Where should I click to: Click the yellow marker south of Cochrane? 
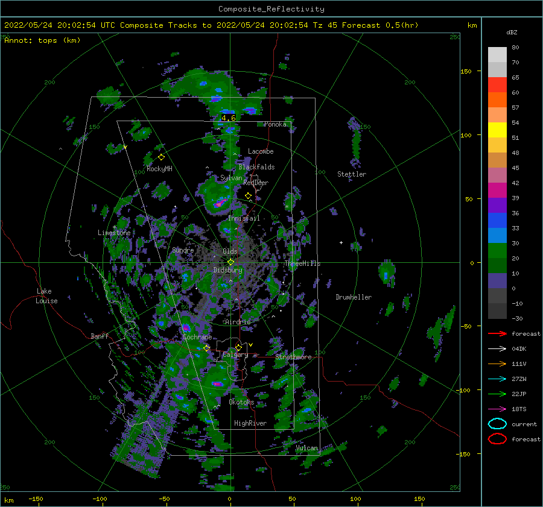pos(206,348)
